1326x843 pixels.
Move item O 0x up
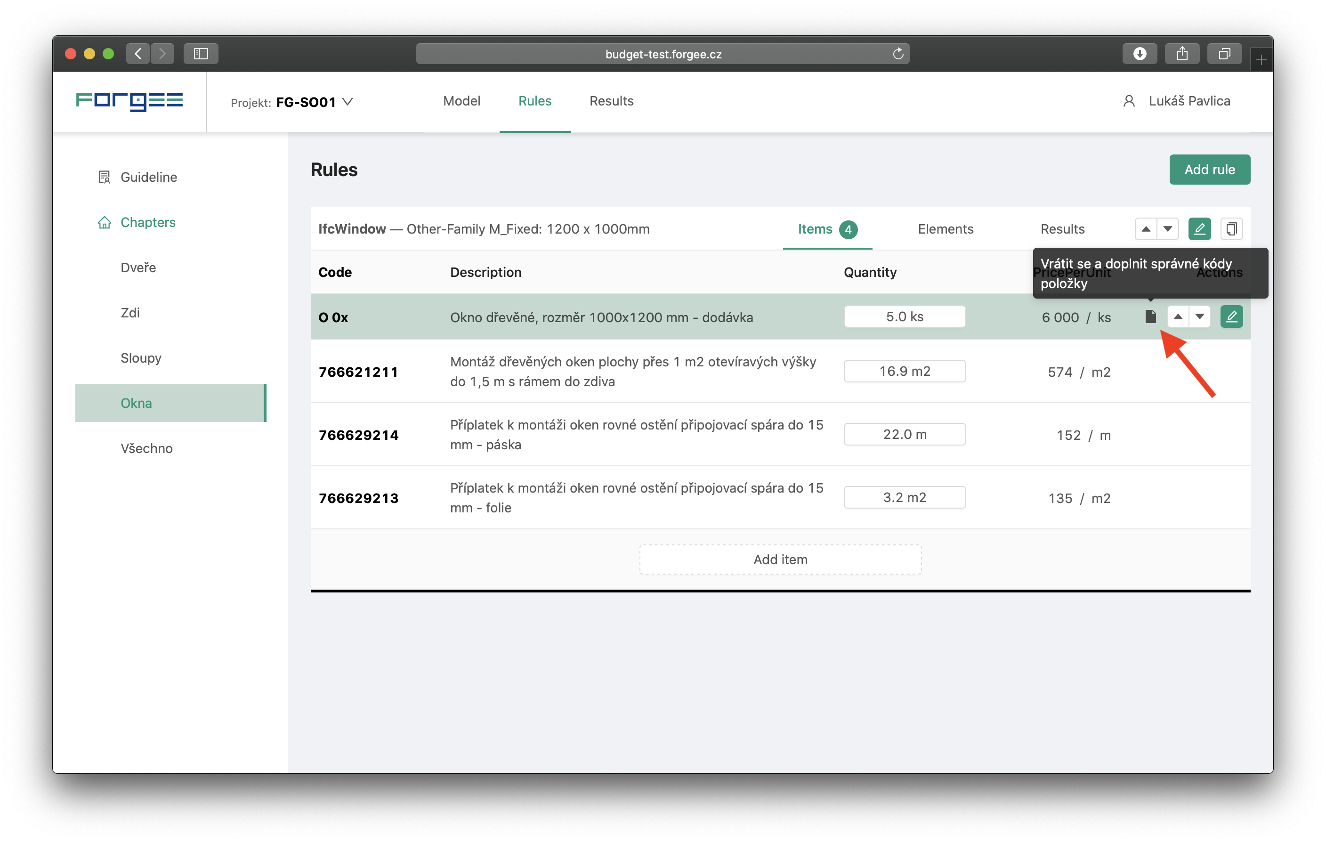coord(1177,316)
